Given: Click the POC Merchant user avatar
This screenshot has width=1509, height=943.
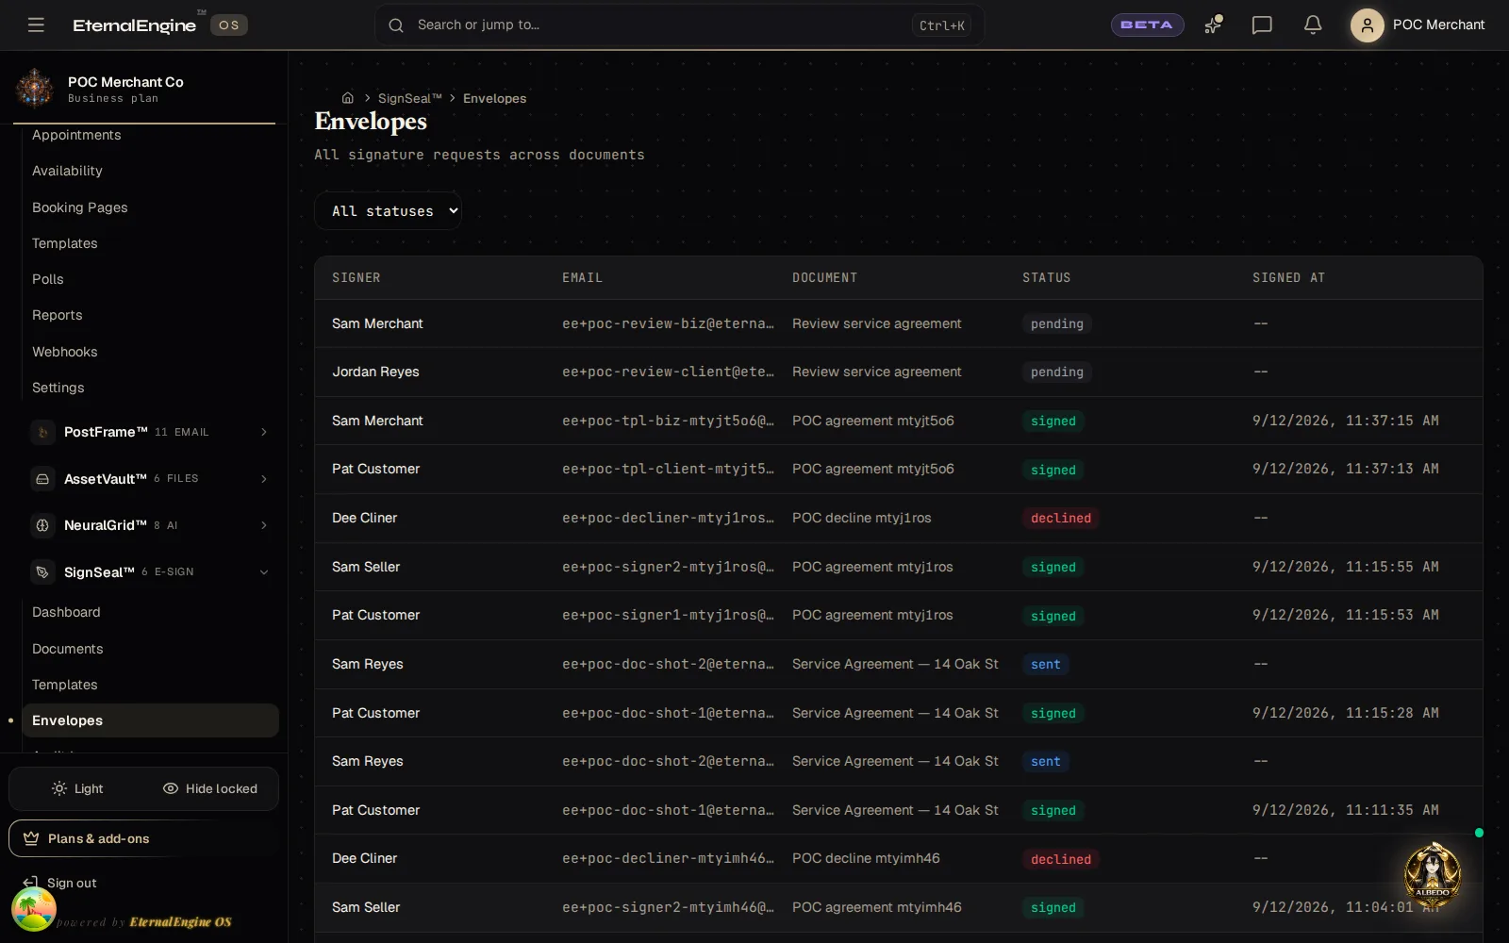Looking at the screenshot, I should [1367, 25].
